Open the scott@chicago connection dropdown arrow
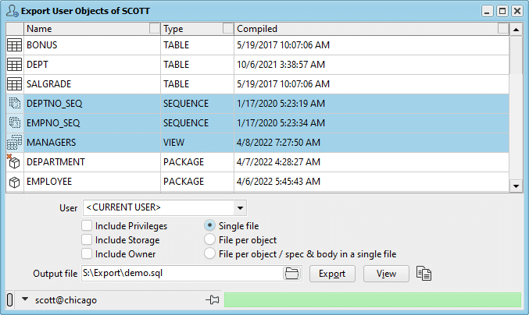The image size is (529, 315). 25,299
